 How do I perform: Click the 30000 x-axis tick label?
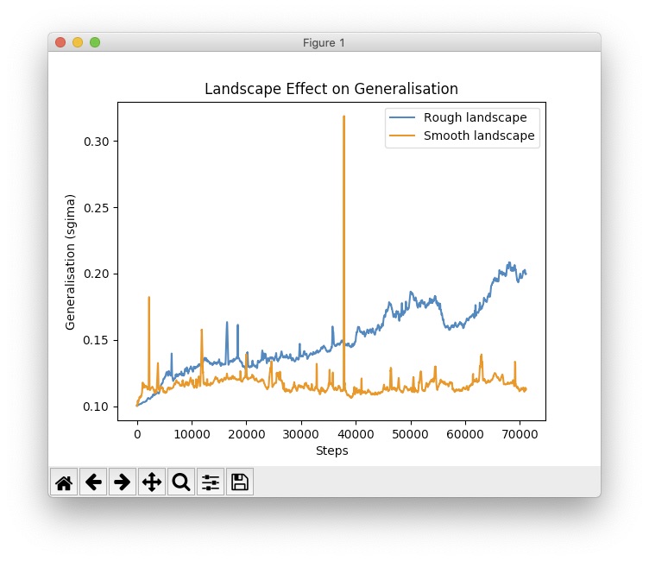301,434
